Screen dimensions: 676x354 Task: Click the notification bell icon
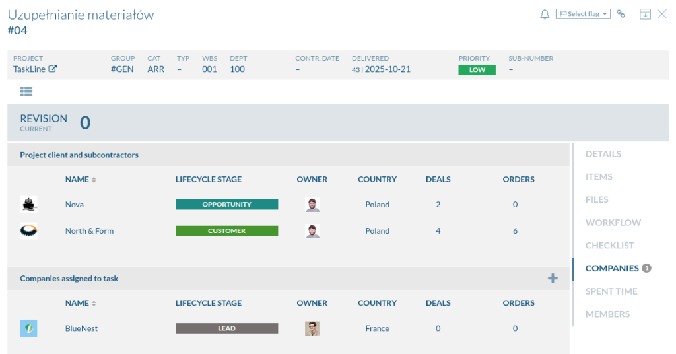pyautogui.click(x=545, y=14)
